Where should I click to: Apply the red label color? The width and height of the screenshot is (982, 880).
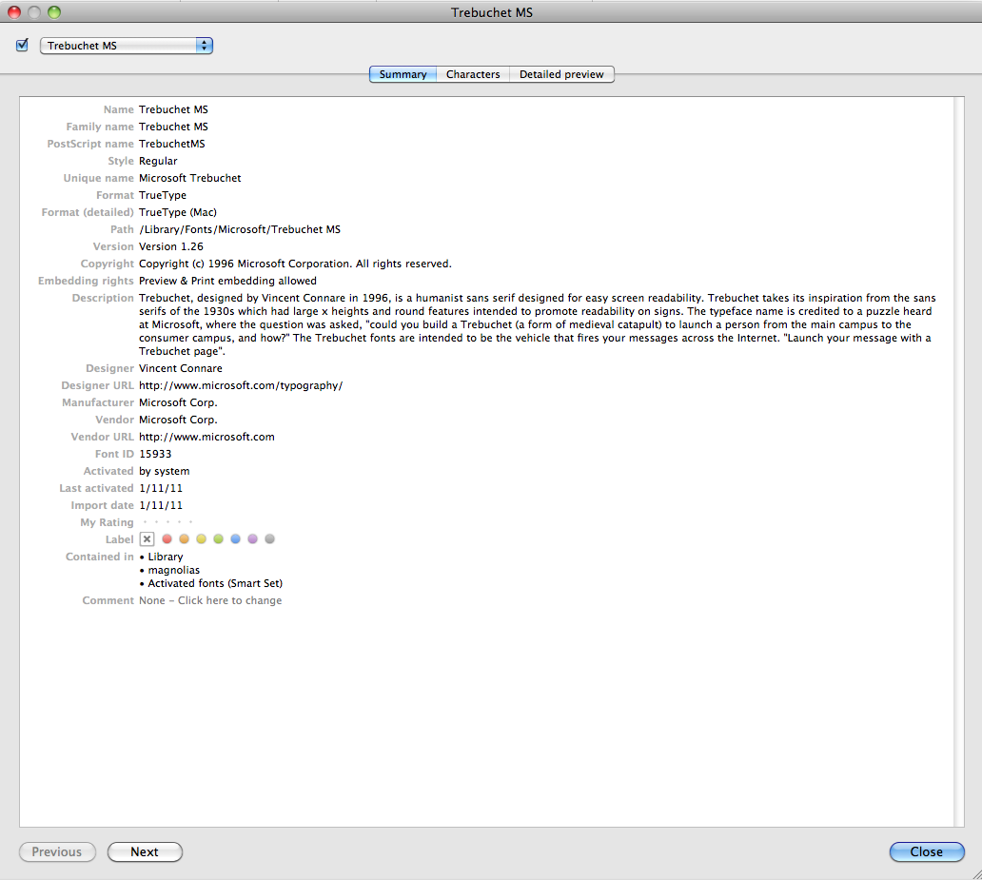167,539
